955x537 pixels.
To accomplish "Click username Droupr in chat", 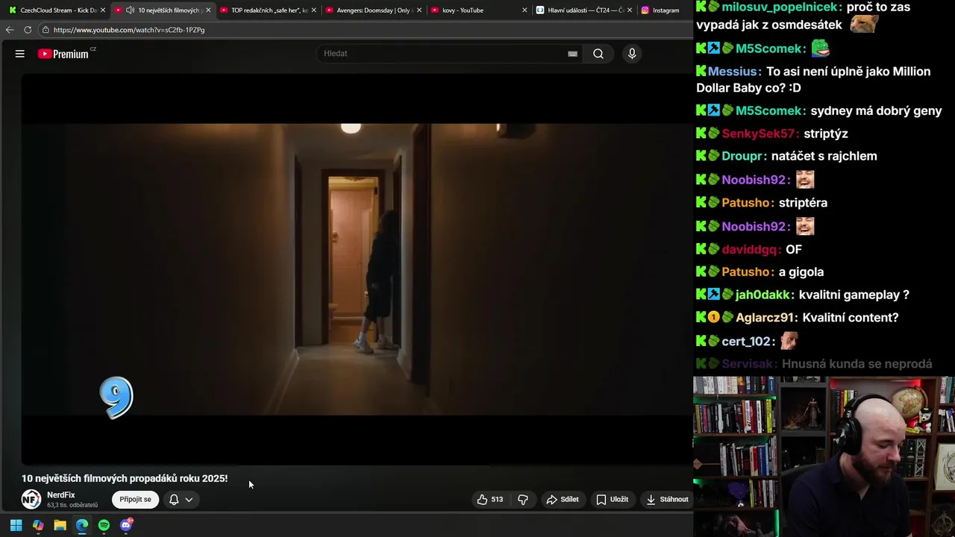I will coord(742,157).
